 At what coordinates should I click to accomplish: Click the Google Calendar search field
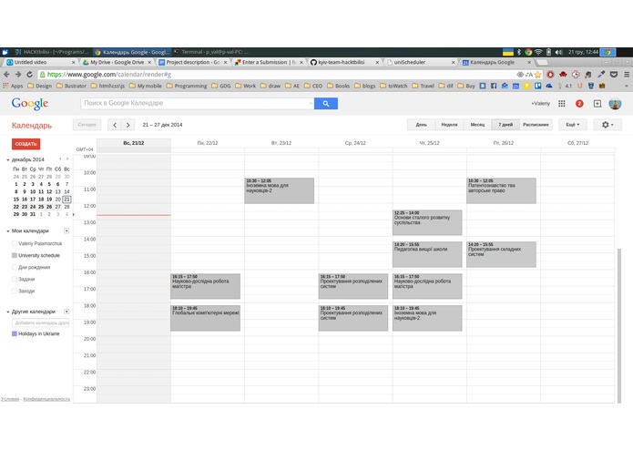click(x=195, y=103)
